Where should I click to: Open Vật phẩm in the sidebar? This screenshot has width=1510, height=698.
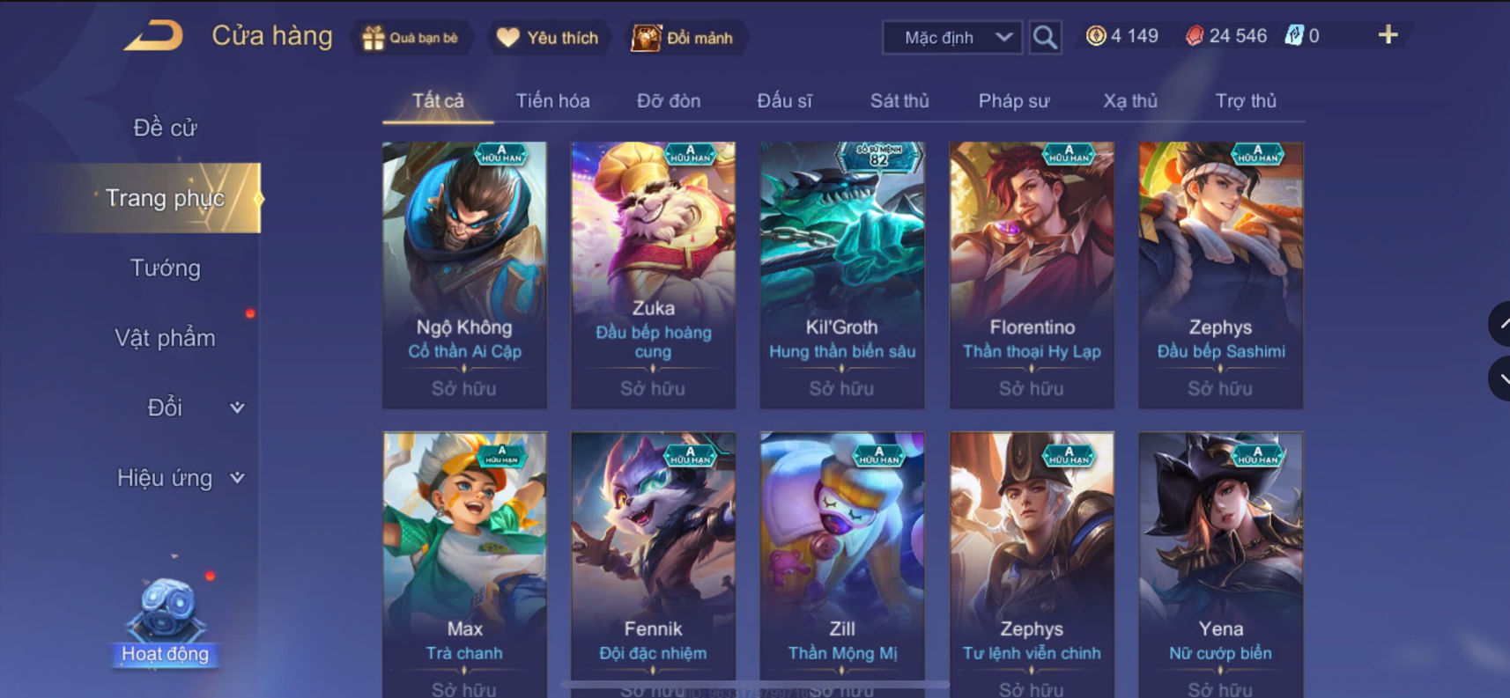click(165, 337)
